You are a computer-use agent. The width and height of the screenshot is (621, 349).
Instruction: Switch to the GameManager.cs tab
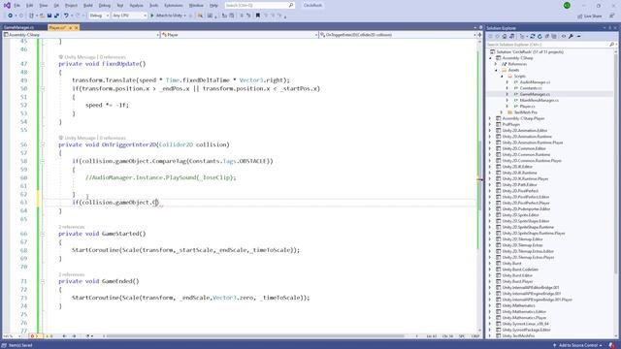pyautogui.click(x=18, y=28)
